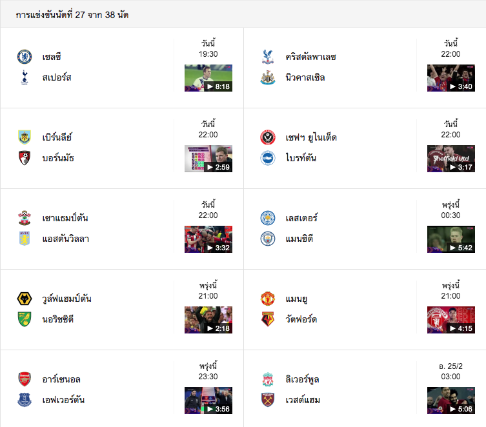Open the เซาแธมป์ตัน team name link
This screenshot has height=427, width=486.
[x=65, y=218]
